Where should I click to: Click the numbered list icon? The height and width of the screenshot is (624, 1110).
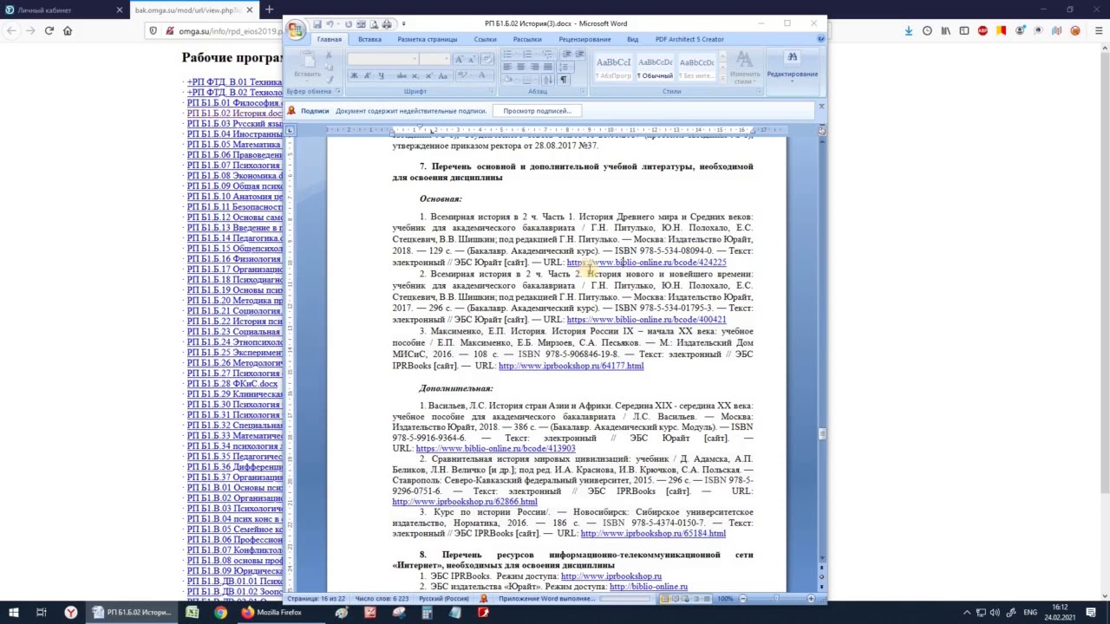tap(526, 54)
